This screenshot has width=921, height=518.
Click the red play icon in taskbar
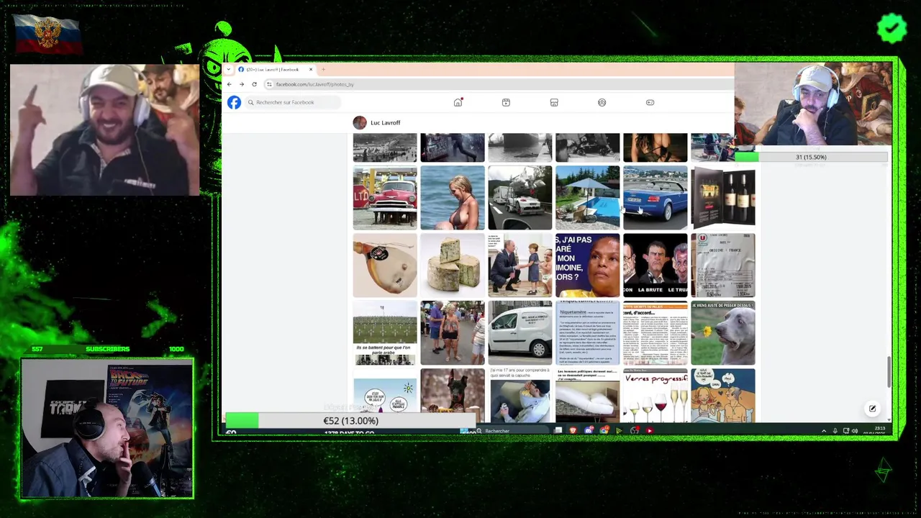tap(649, 431)
